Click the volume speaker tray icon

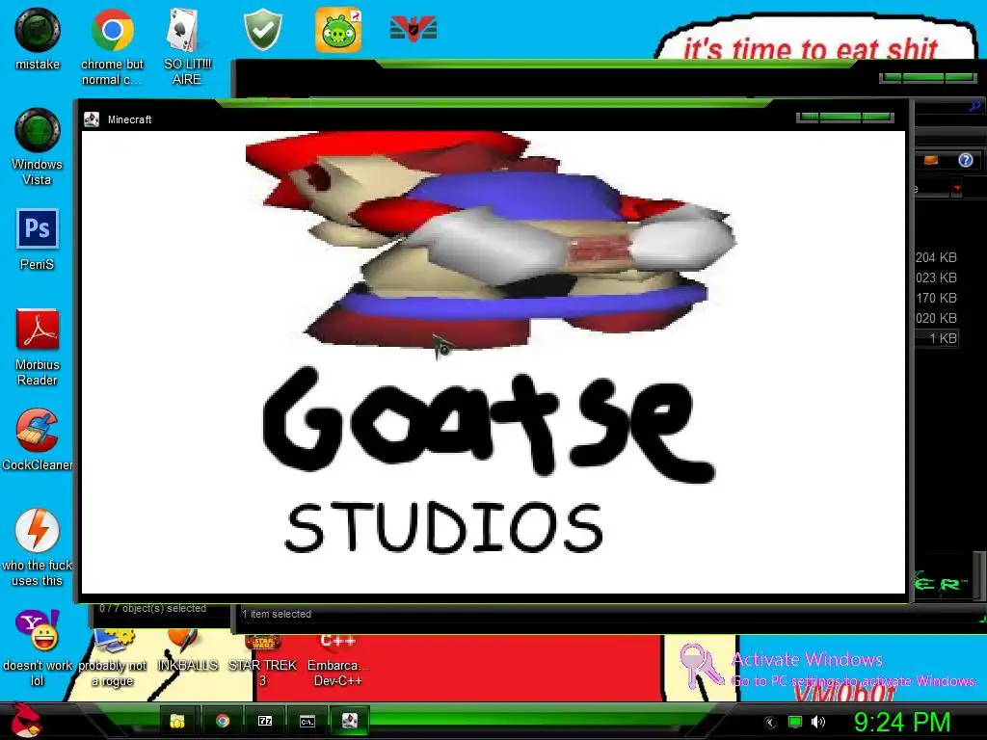pos(817,722)
